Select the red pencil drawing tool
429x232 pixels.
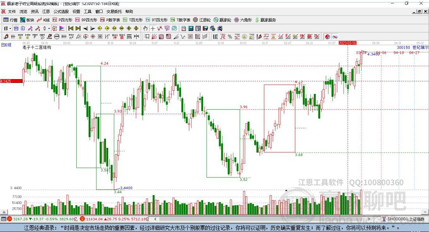pyautogui.click(x=6, y=37)
